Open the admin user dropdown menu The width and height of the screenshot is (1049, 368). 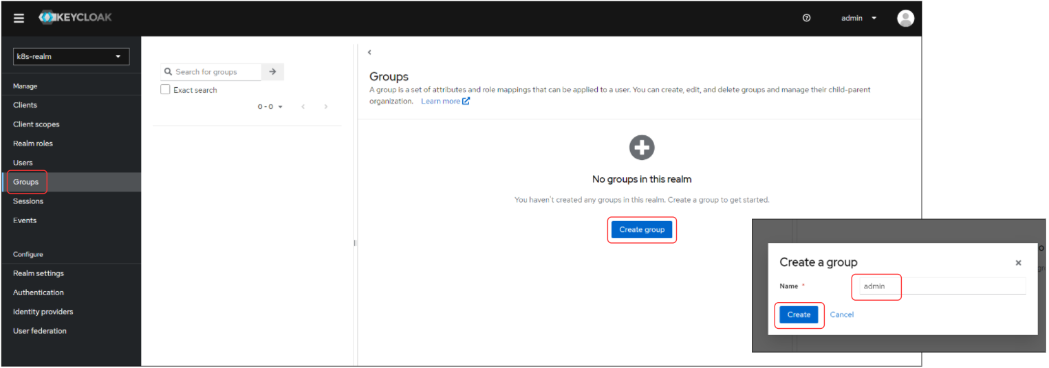pos(859,18)
